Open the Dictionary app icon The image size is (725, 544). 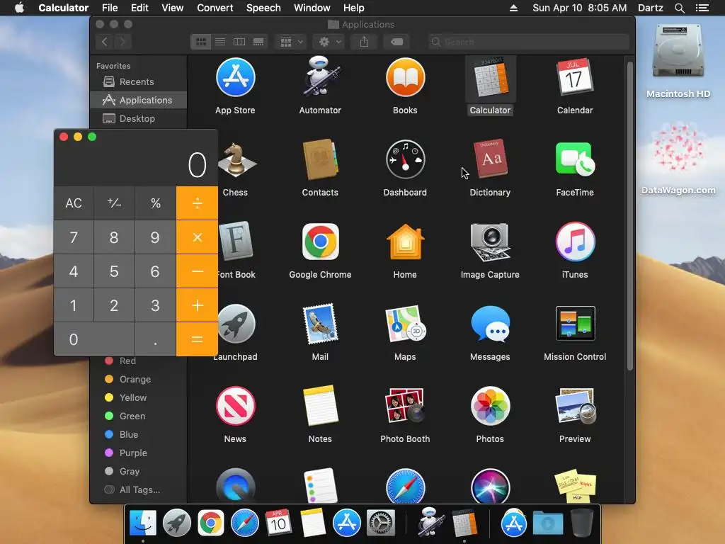tap(490, 159)
